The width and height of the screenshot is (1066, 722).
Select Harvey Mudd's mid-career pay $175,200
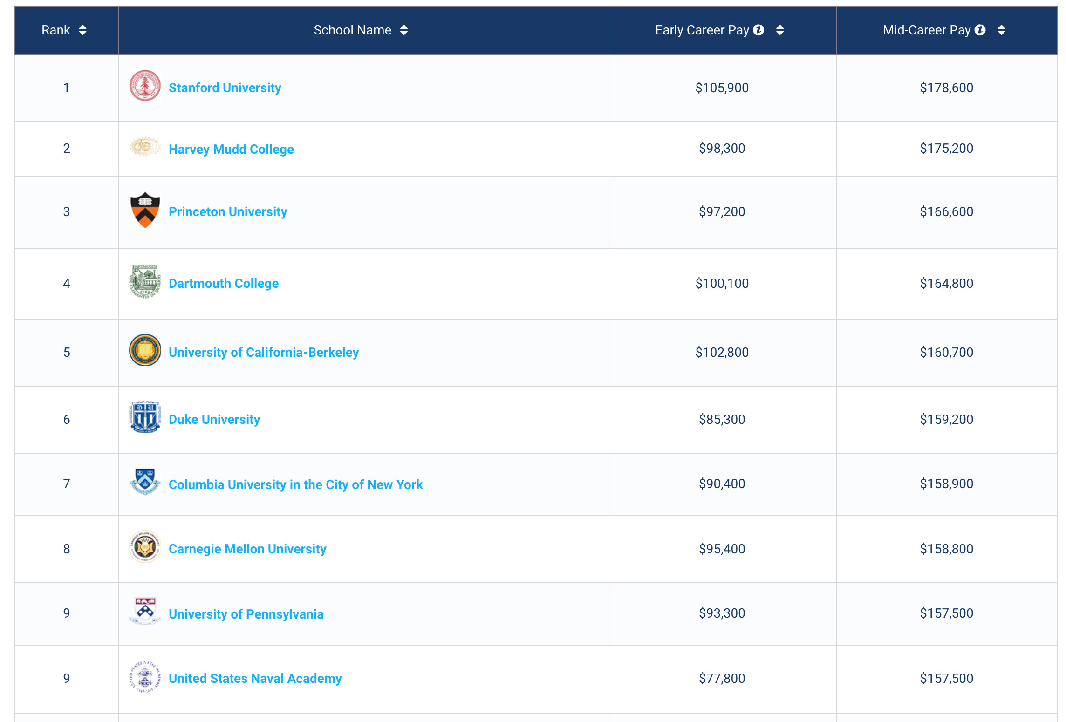tap(947, 148)
